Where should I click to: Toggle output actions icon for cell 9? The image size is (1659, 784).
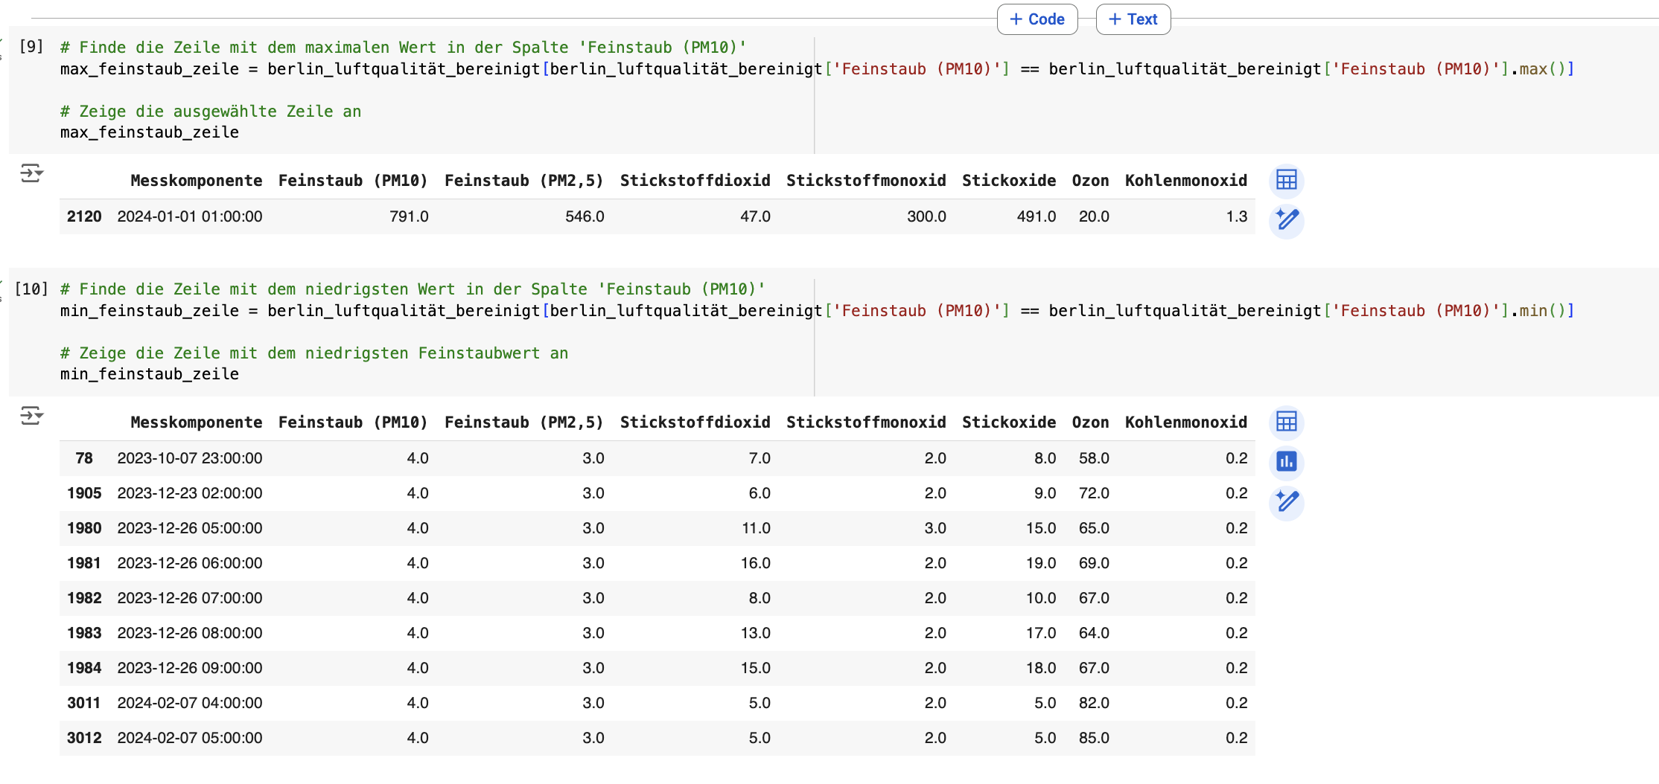[31, 174]
